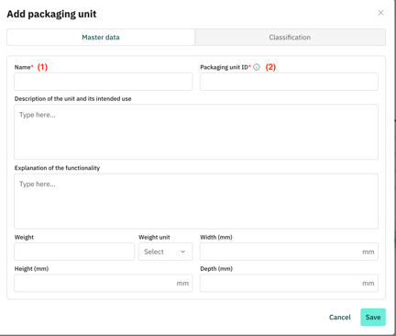Viewport: 396px width, 336px height.
Task: Click the Weight input field
Action: pyautogui.click(x=74, y=252)
